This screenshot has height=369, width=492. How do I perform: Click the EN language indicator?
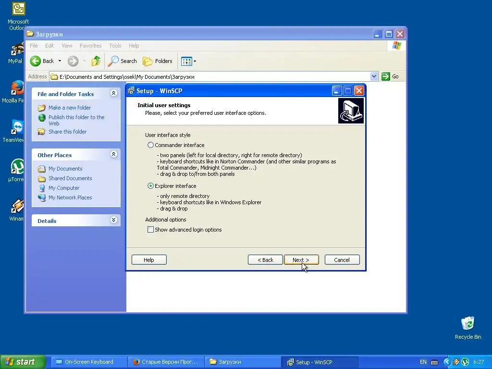tap(423, 362)
